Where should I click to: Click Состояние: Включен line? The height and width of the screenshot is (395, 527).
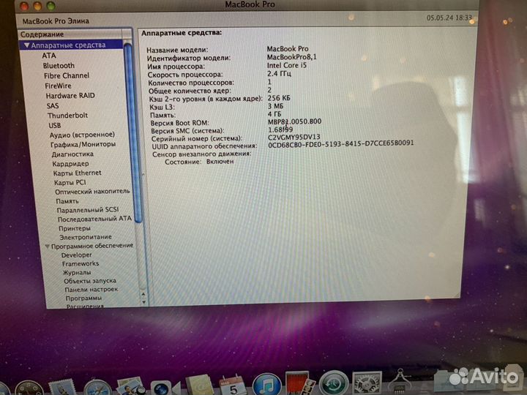tap(199, 162)
